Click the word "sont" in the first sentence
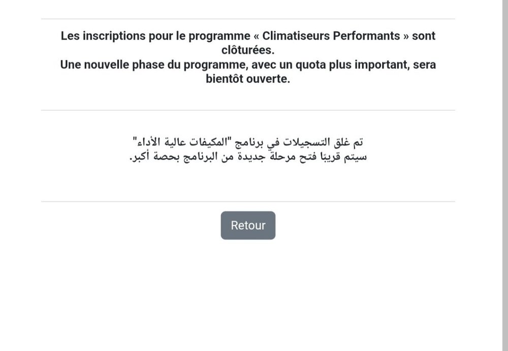 tap(424, 36)
